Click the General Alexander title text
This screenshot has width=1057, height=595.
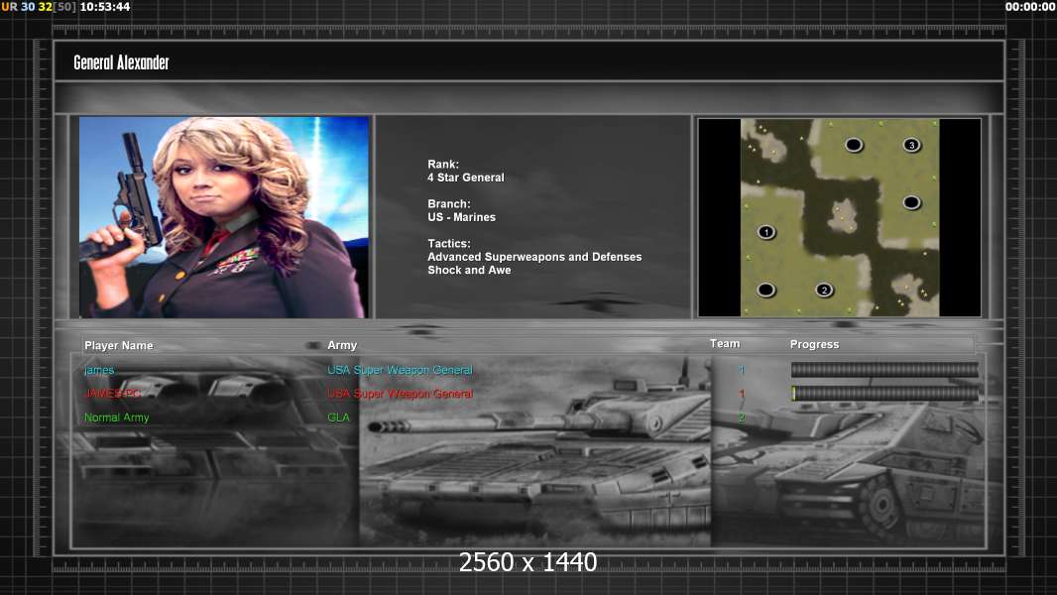121,62
